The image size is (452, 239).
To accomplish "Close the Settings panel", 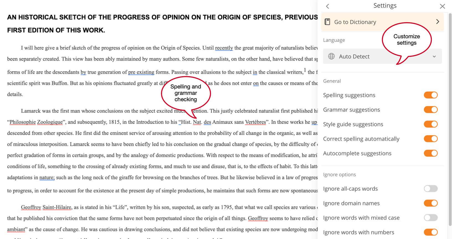I will 442,6.
